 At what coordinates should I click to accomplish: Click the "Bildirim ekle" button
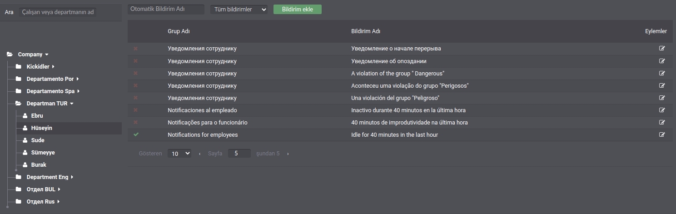click(x=297, y=9)
